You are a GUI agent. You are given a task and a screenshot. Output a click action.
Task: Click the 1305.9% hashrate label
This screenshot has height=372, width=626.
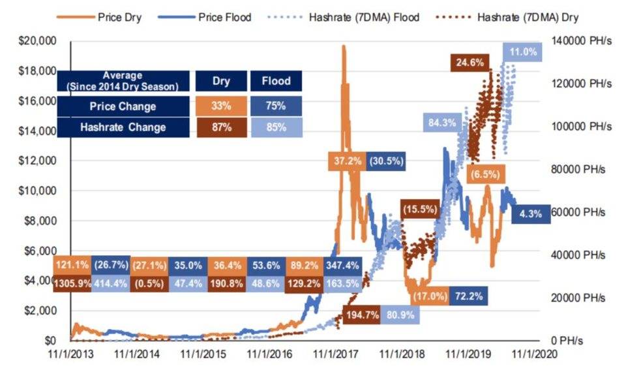coord(72,284)
